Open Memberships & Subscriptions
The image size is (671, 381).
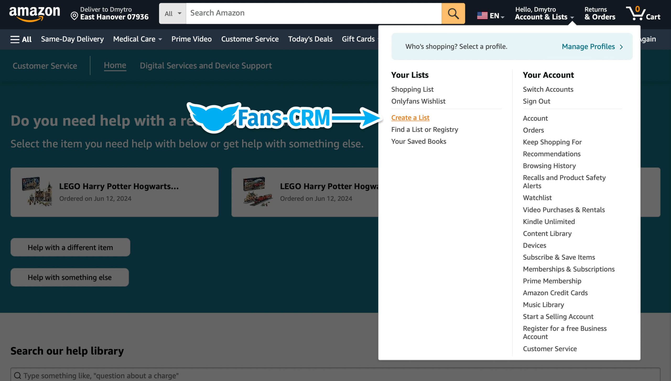point(569,269)
